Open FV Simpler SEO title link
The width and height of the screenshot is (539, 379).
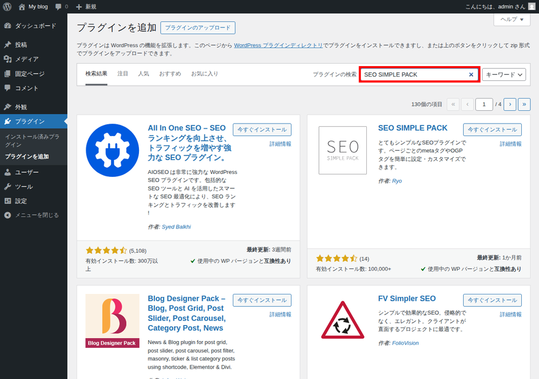pyautogui.click(x=407, y=298)
